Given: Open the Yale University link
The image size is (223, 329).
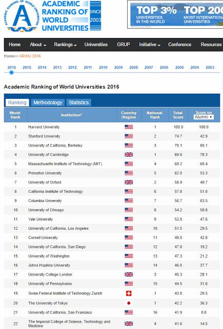Looking at the screenshot, I should tap(40, 220).
